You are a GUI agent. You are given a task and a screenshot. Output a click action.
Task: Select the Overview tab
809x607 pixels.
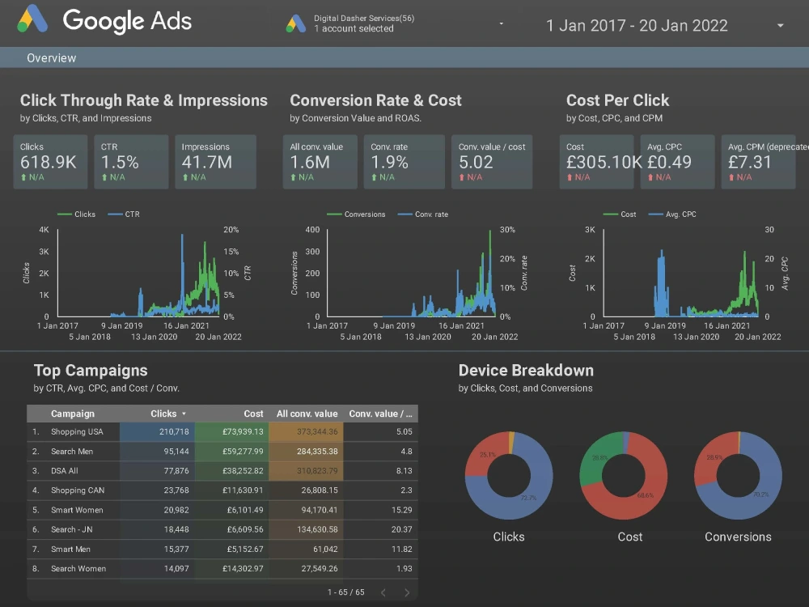(51, 57)
